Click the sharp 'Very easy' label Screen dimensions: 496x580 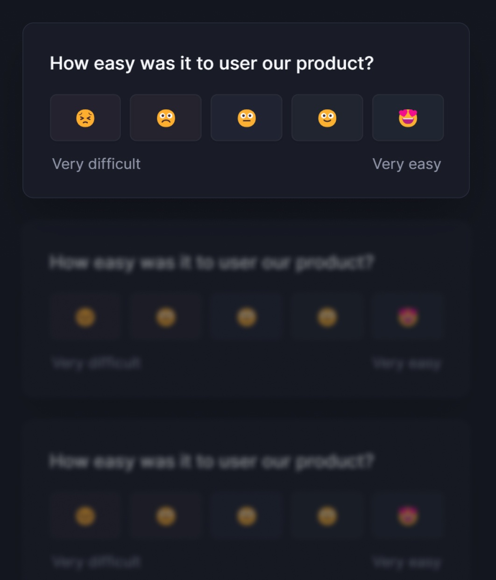[407, 164]
